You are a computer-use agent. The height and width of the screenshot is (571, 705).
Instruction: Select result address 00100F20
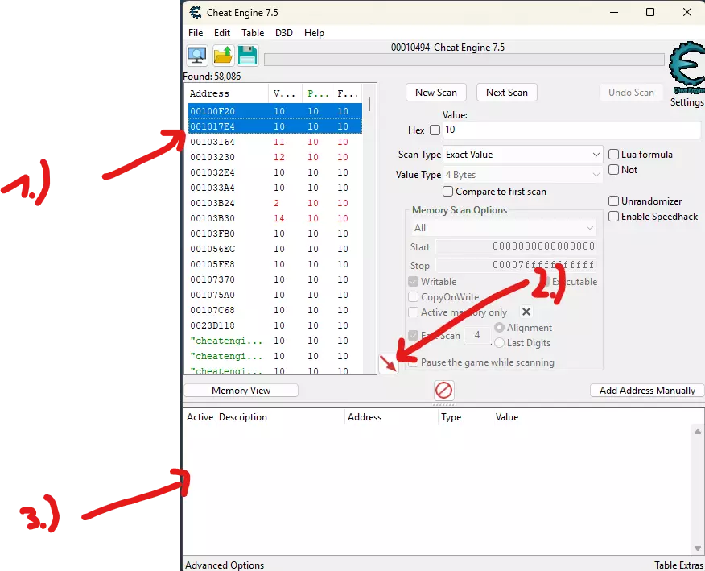pos(274,111)
